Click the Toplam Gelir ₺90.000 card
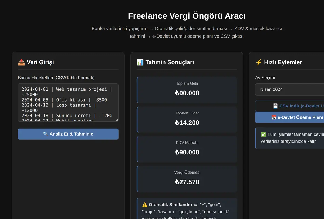This screenshot has height=219, width=324. pos(187,90)
